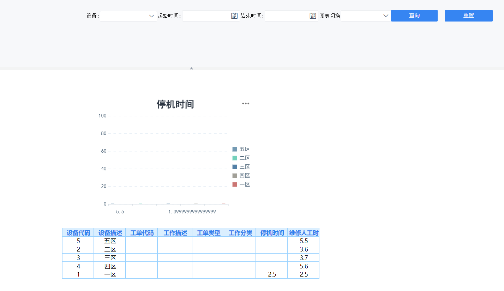Click the 5.5 维修人工时 table cell
This screenshot has height=291, width=504.
pos(304,241)
